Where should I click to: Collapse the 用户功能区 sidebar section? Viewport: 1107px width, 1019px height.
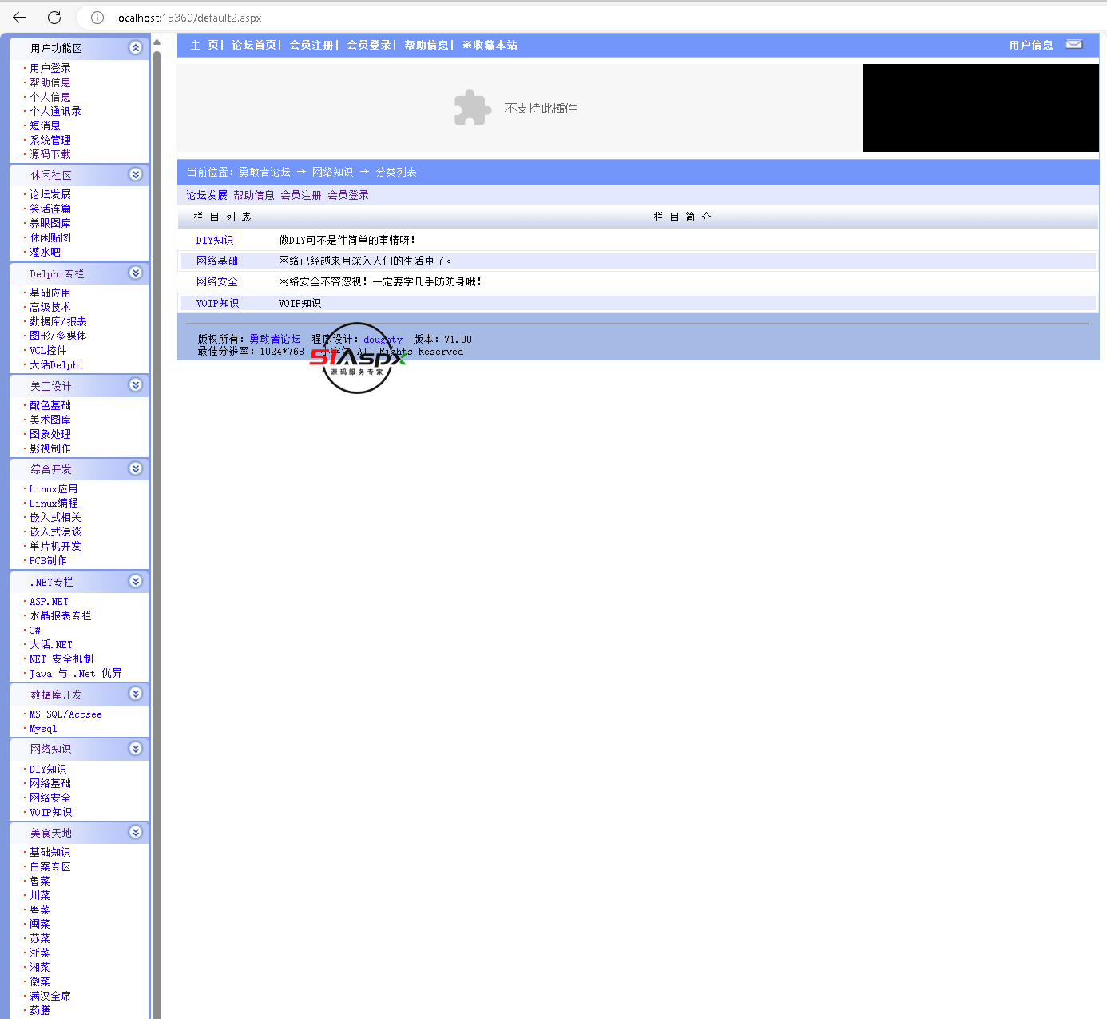click(136, 48)
